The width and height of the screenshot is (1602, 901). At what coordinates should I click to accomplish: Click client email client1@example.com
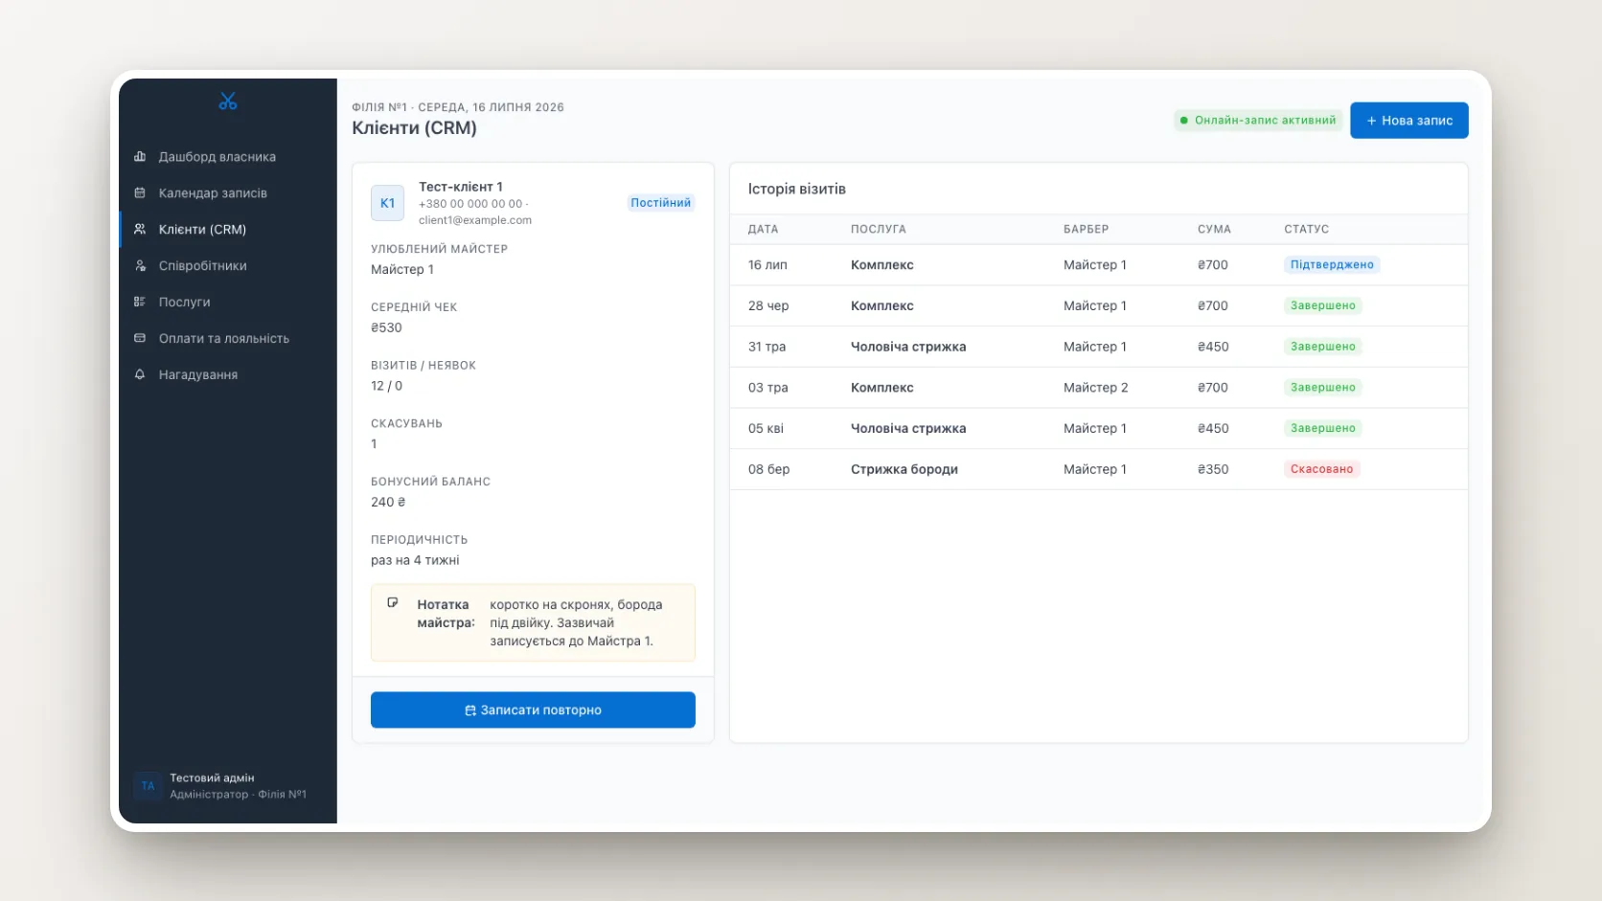pyautogui.click(x=474, y=220)
